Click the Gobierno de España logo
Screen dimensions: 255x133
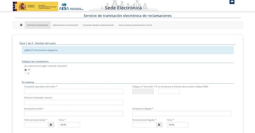(x=35, y=7)
